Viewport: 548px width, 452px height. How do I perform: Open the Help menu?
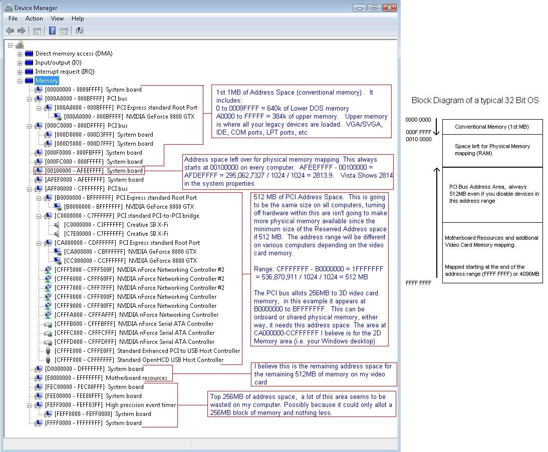point(78,19)
